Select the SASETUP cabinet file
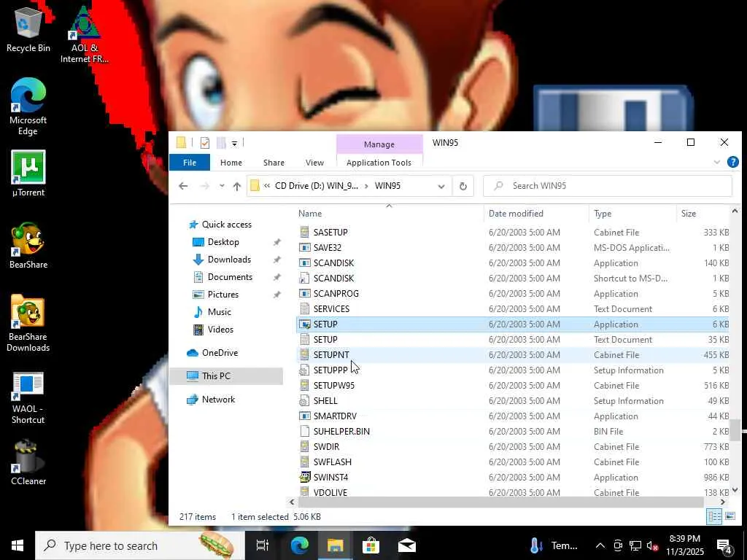 point(513,233)
